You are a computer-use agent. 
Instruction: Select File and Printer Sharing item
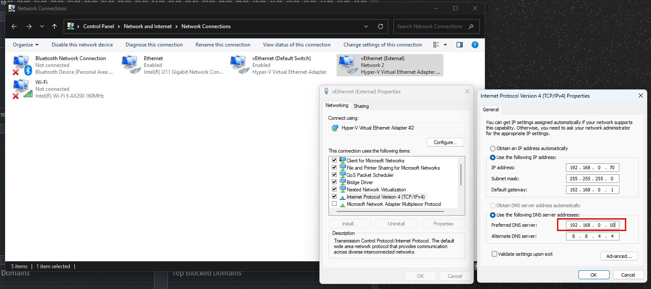393,168
